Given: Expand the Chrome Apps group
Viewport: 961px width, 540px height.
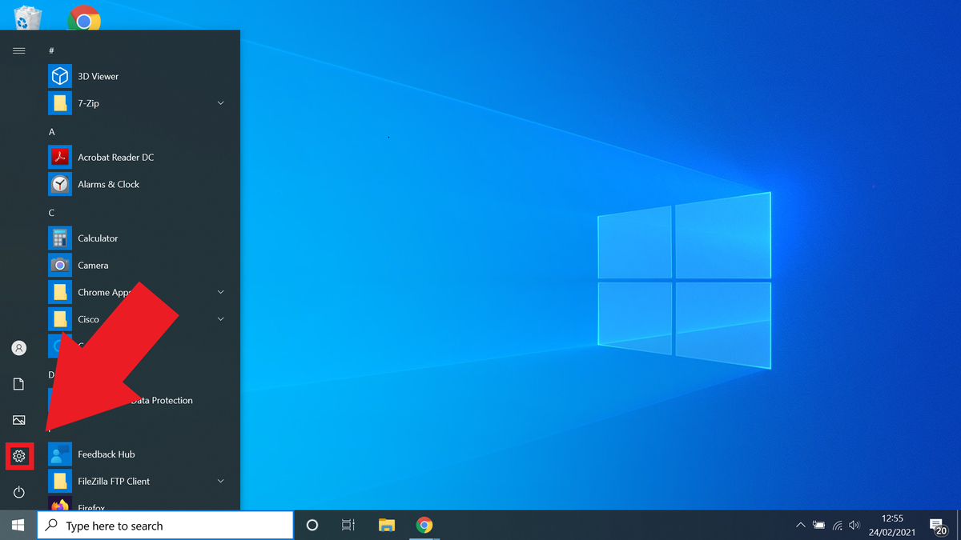Looking at the screenshot, I should pos(220,291).
